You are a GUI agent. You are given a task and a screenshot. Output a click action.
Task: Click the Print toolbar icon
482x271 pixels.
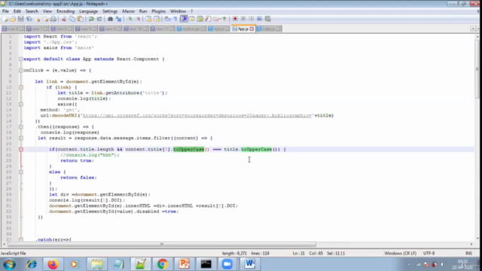(53, 19)
